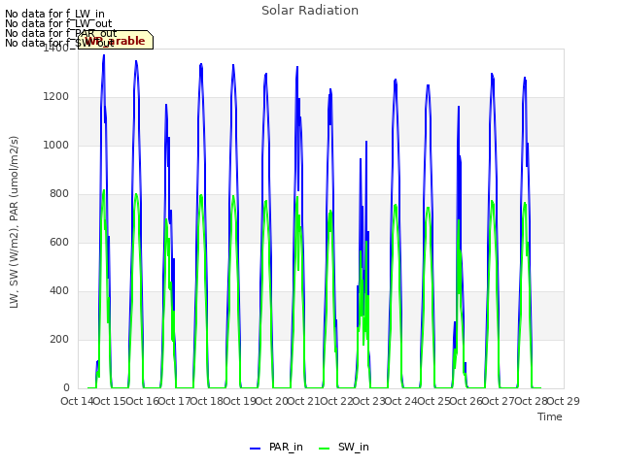Click the y-axis label LW, SW, PAR

point(15,222)
